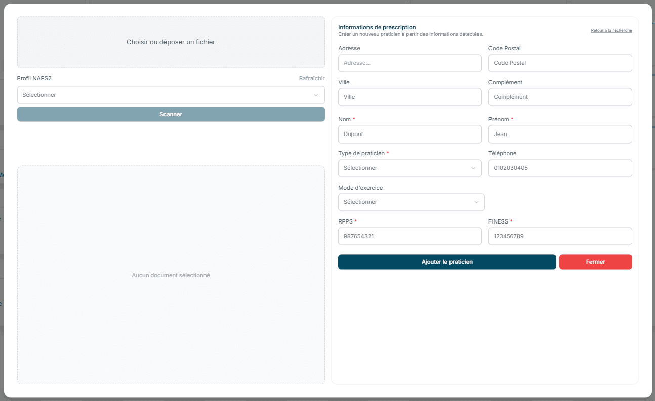Follow the Retour à la recherche link

(x=611, y=31)
